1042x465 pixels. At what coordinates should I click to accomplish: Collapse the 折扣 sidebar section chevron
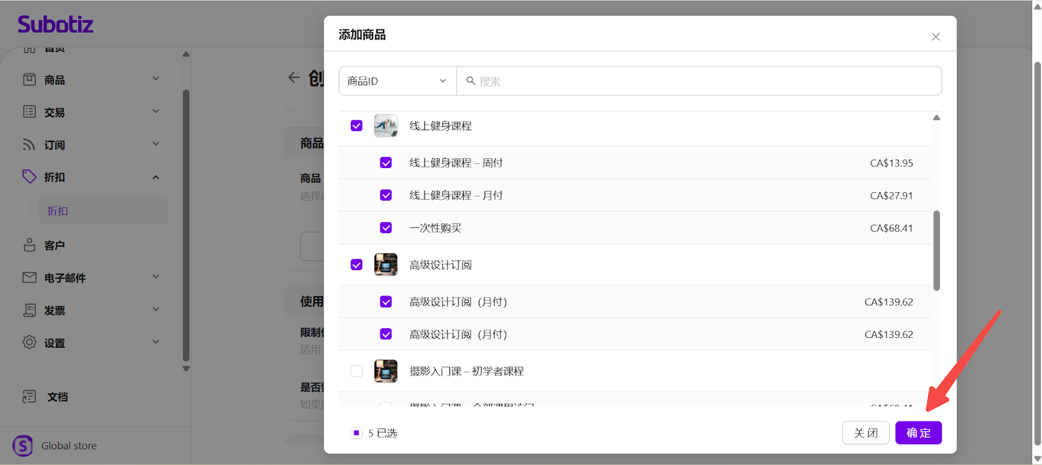click(x=156, y=177)
